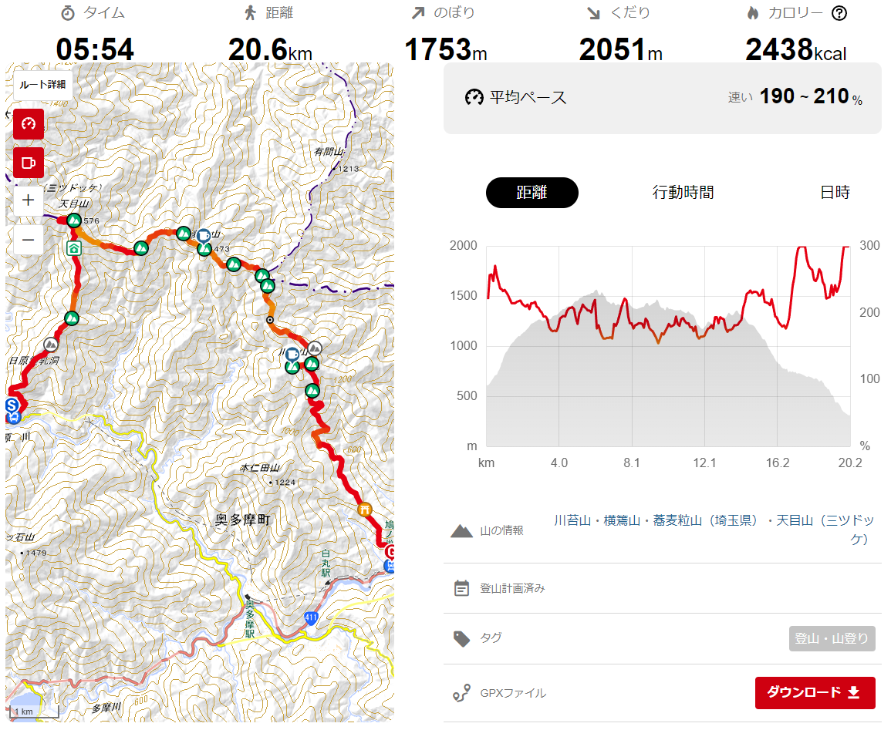Image resolution: width=891 pixels, height=730 pixels.
Task: Click the red G goal marker on map
Action: coord(390,551)
